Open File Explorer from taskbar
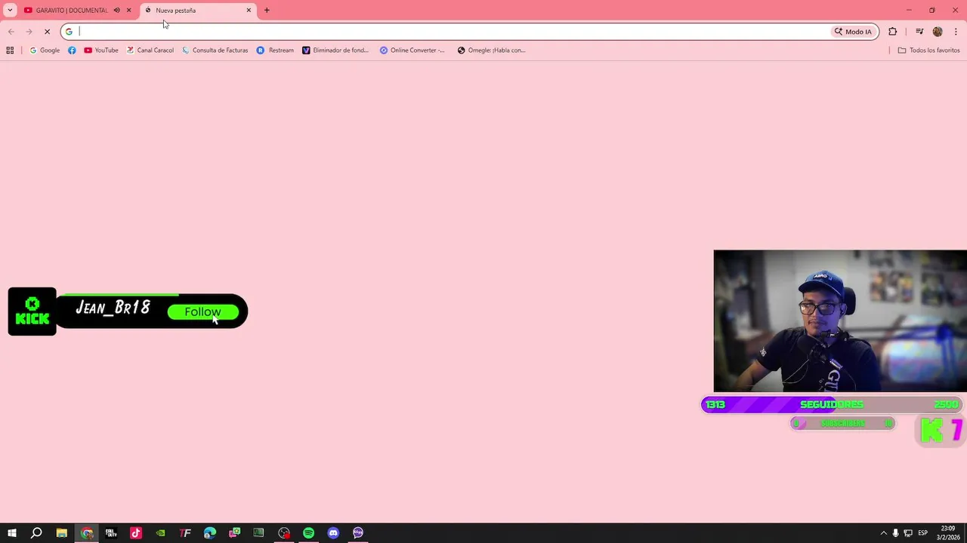The width and height of the screenshot is (967, 543). [x=62, y=533]
